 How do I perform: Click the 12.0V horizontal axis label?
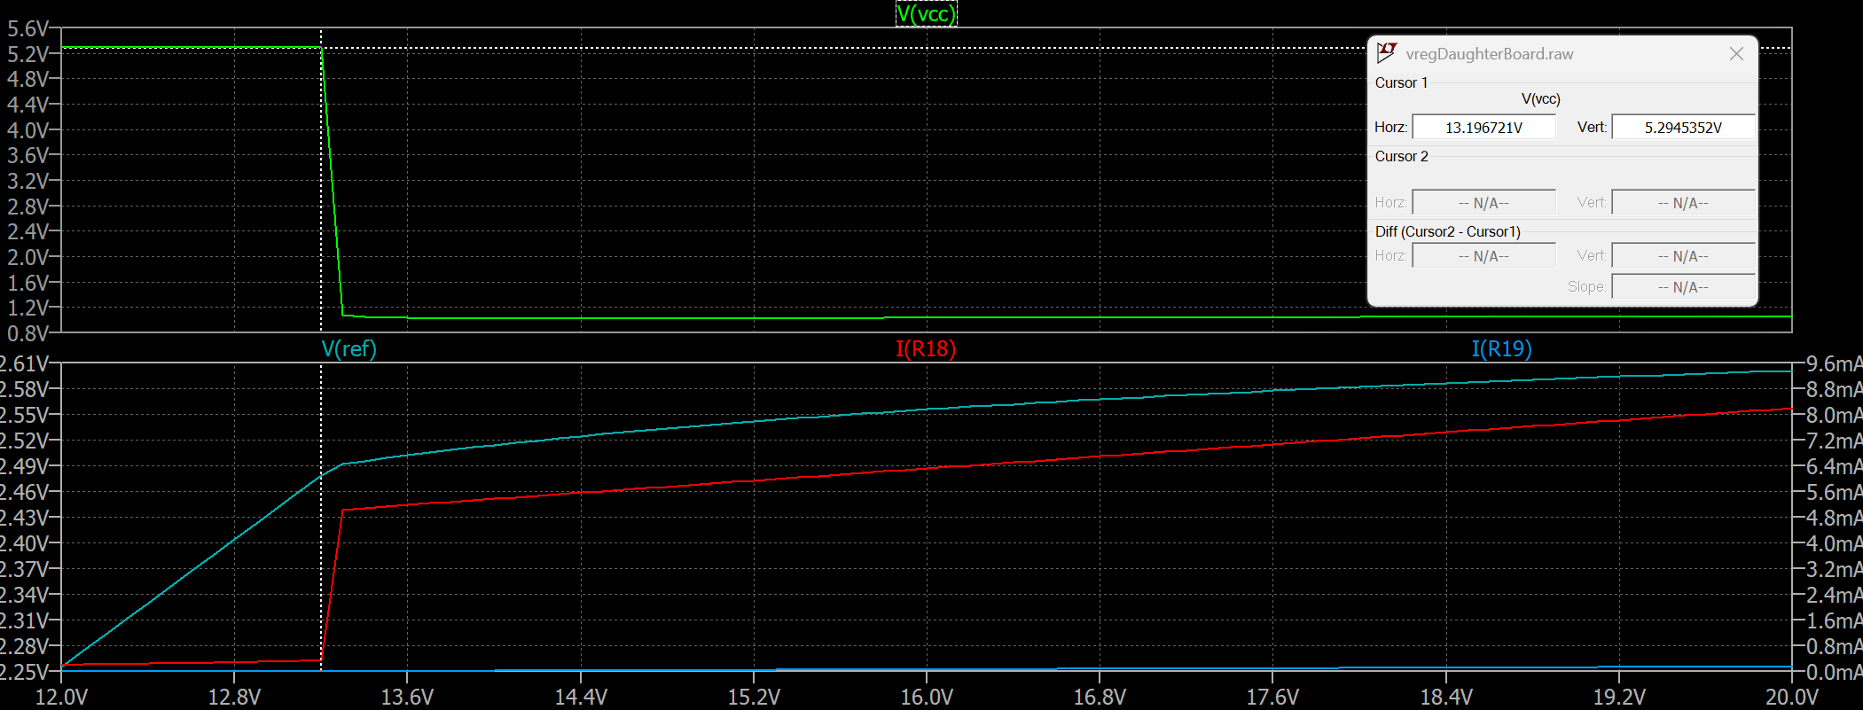pos(61,697)
